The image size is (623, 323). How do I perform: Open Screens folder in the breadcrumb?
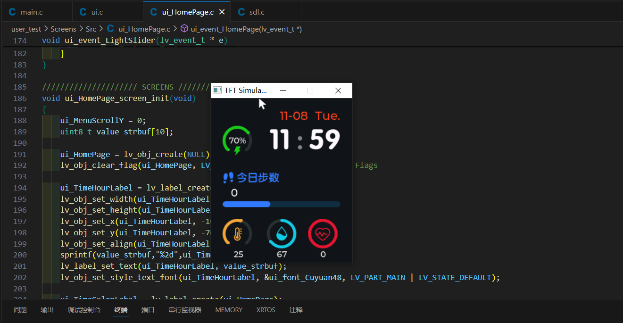[x=63, y=29]
